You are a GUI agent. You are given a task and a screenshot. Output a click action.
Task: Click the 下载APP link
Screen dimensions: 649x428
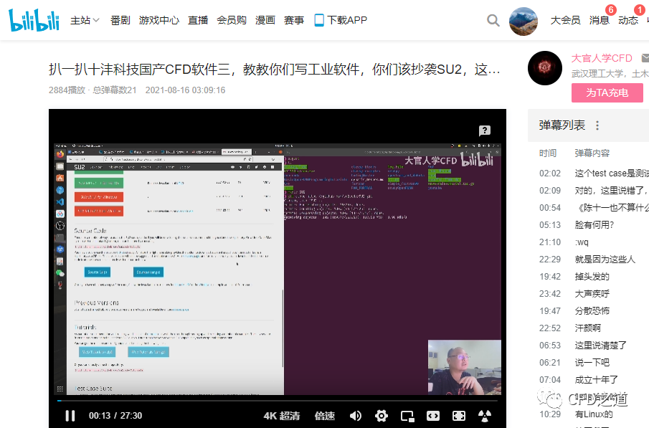click(x=341, y=20)
